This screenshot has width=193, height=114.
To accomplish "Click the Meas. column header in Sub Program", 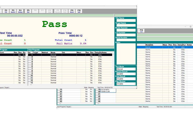I will coord(79,53).
